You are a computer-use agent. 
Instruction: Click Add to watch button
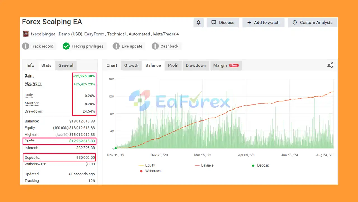pyautogui.click(x=263, y=23)
